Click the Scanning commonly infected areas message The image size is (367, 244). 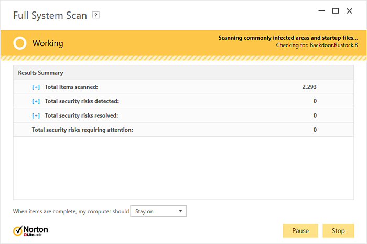tap(288, 38)
